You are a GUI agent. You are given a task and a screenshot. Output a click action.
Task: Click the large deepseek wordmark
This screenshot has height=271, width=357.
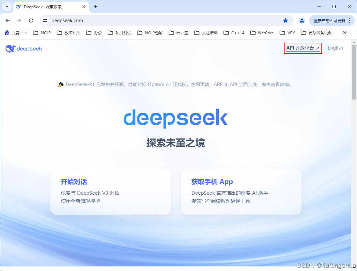tap(176, 118)
